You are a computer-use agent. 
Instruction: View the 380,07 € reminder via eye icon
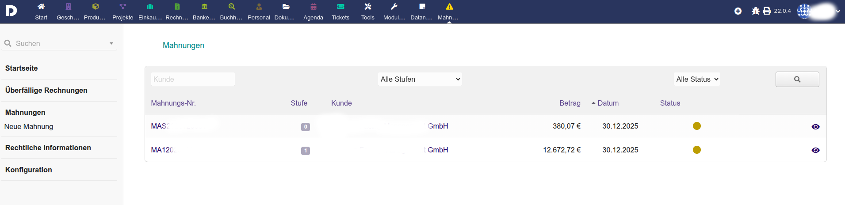[x=815, y=127]
